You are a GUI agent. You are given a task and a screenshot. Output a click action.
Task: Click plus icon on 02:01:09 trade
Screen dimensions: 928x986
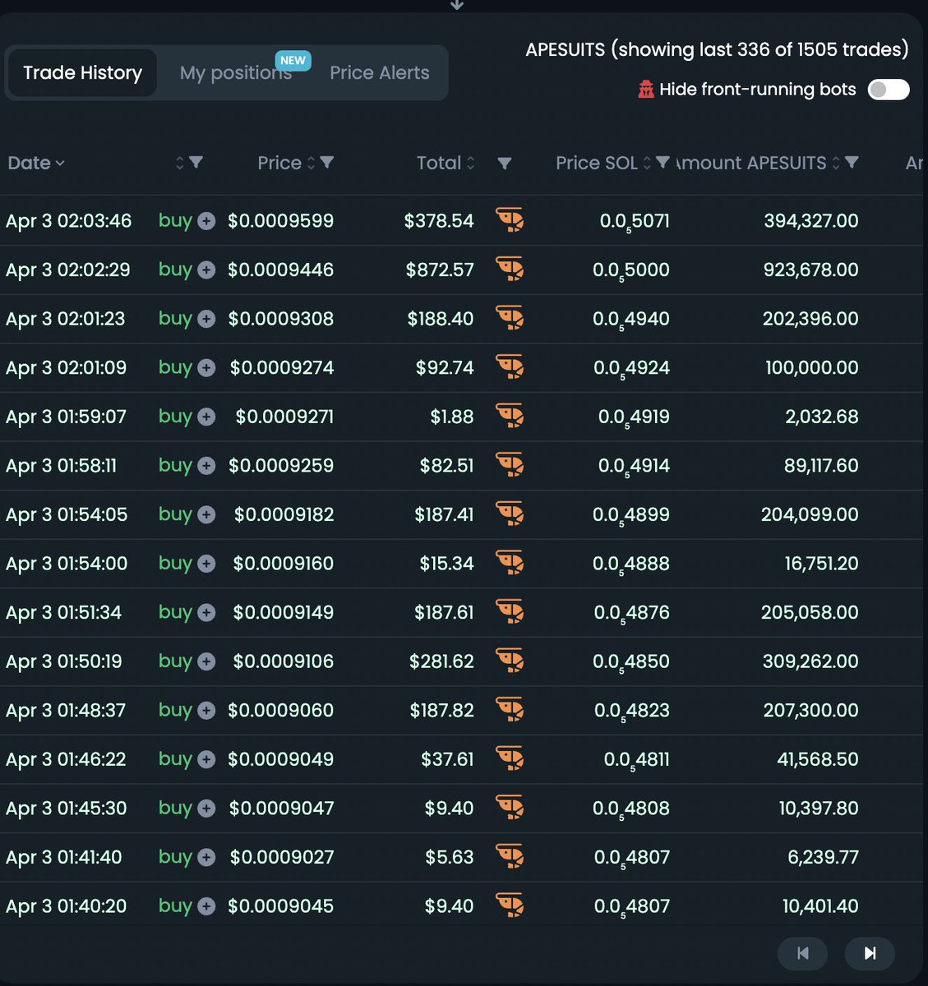pos(206,367)
